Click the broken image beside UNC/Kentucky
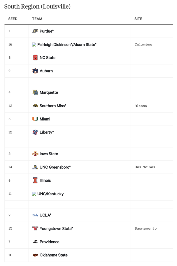Screen dimensions: 177x266 [34, 194]
